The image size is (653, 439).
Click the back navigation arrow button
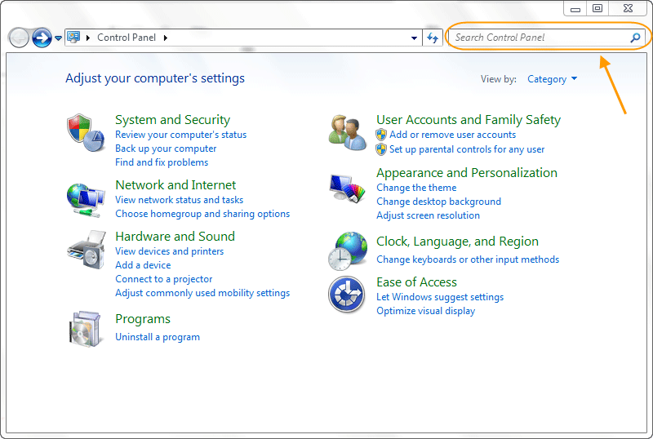click(x=18, y=38)
